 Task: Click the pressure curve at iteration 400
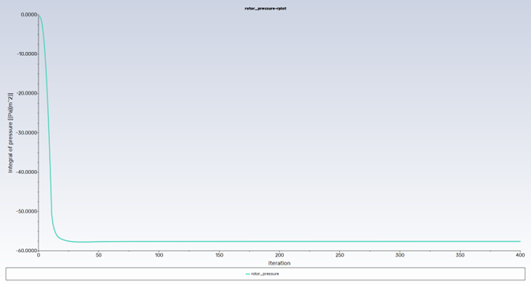point(520,241)
